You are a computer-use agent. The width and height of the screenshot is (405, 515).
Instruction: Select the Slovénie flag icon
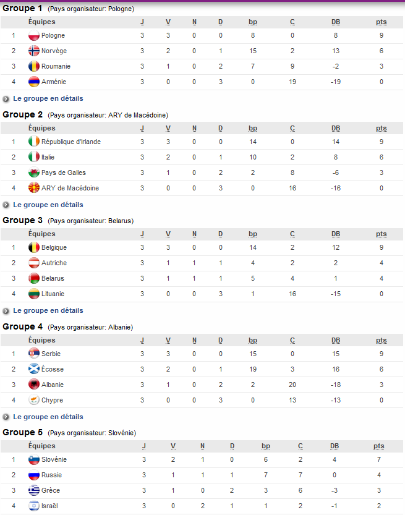pyautogui.click(x=34, y=459)
